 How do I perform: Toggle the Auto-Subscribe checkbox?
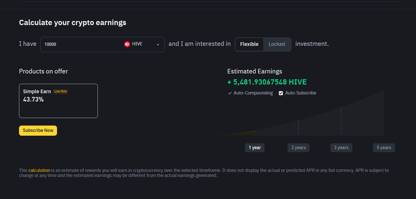[x=281, y=93]
